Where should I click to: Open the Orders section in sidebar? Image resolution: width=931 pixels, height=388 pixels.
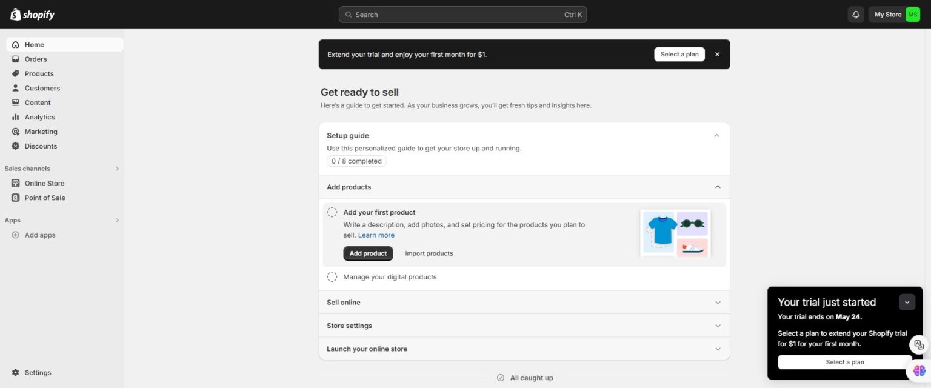pyautogui.click(x=35, y=59)
